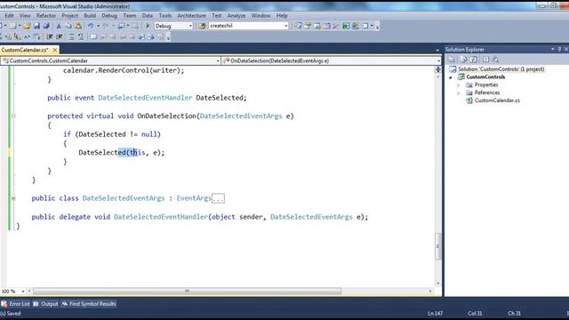Click the collapsed ... code box
The width and height of the screenshot is (569, 320).
click(x=218, y=198)
